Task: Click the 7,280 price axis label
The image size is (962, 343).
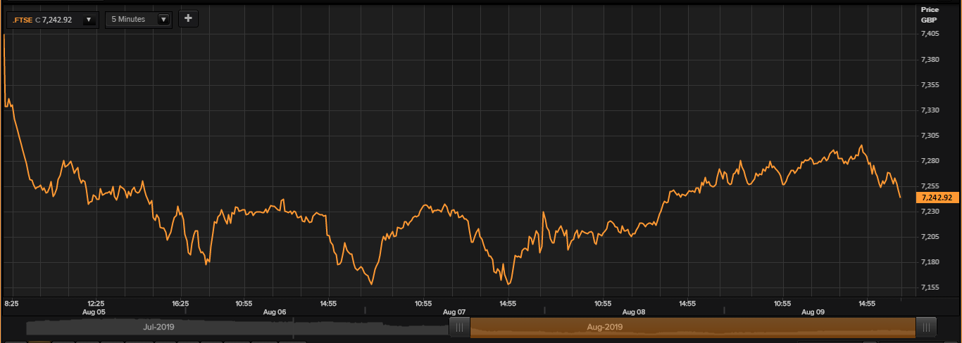Action: (x=930, y=161)
